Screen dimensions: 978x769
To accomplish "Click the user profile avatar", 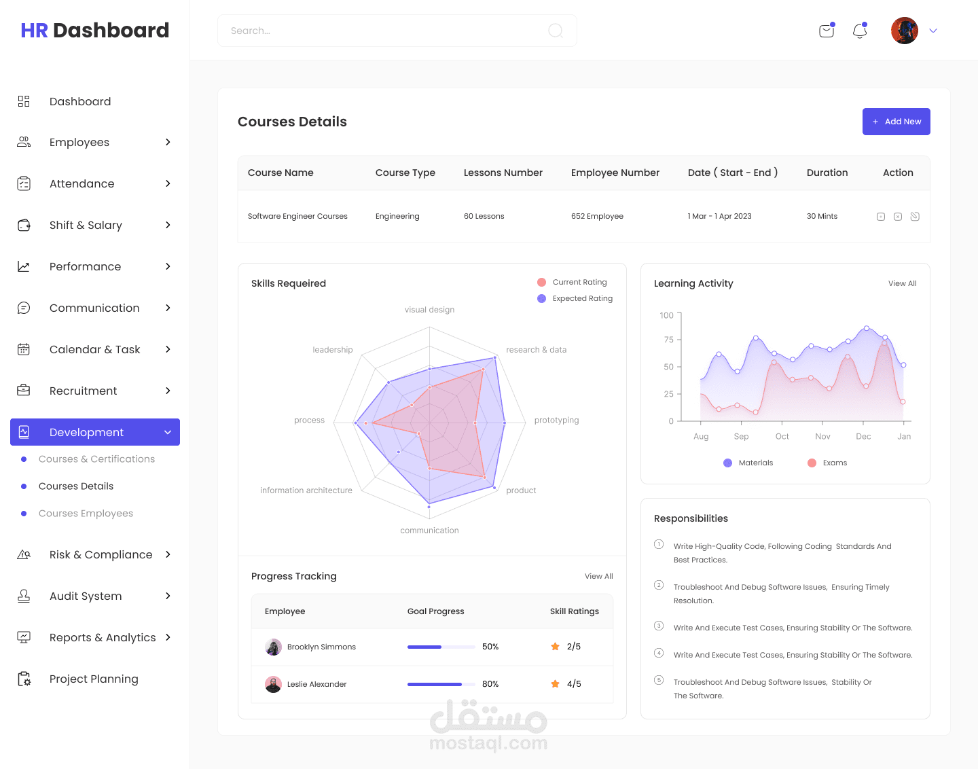I will tap(905, 31).
